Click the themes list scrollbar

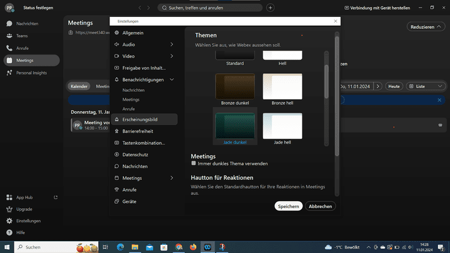326,82
